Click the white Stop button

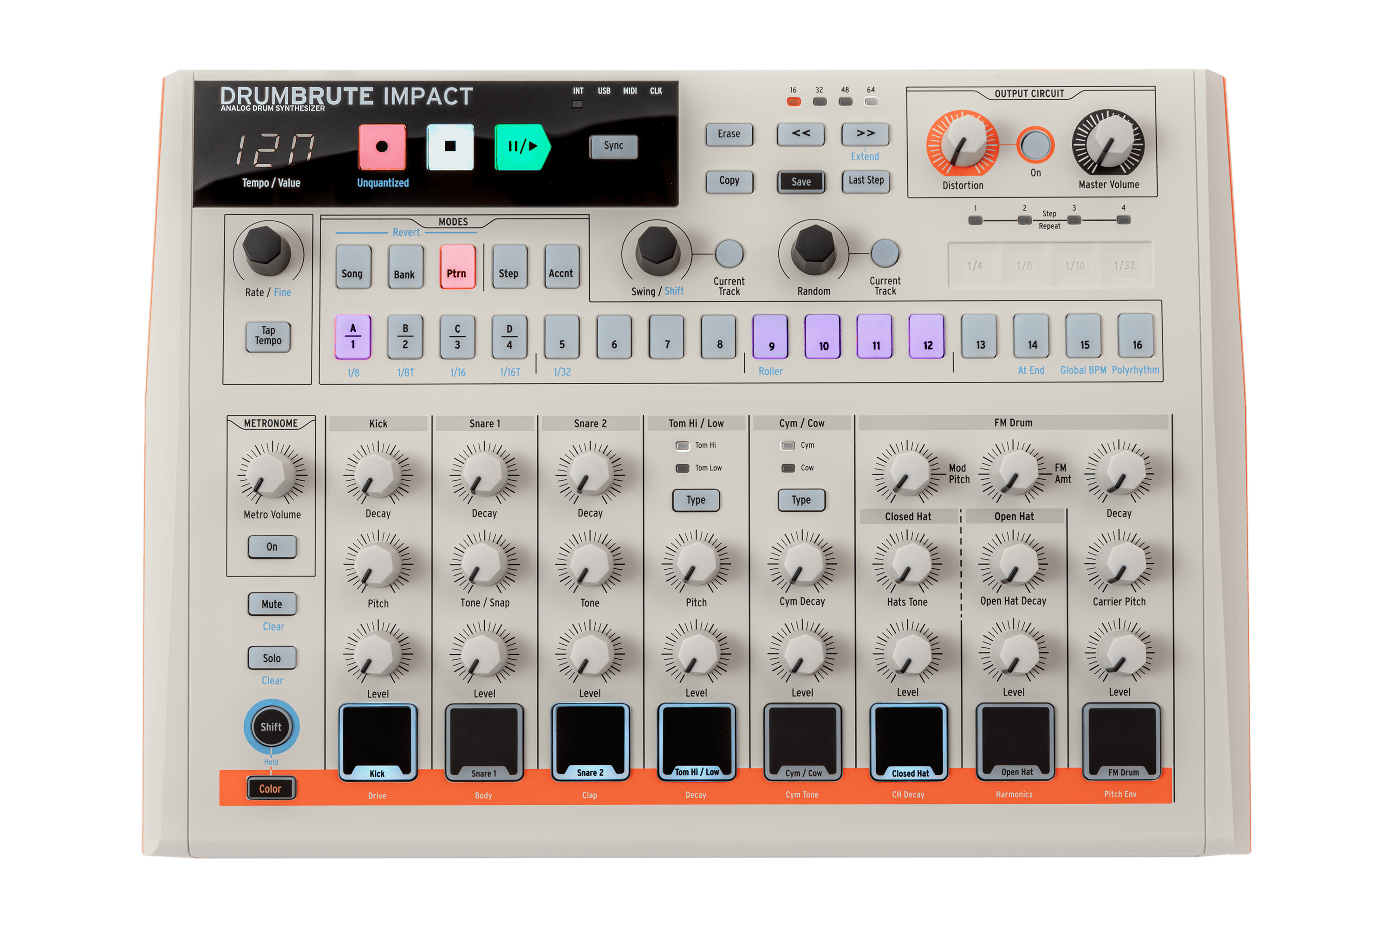pyautogui.click(x=450, y=147)
